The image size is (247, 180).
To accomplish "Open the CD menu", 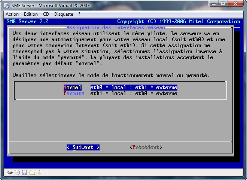I will [46, 14].
